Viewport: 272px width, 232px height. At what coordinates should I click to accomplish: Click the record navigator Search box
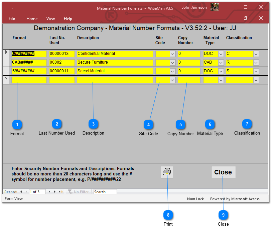(105, 192)
